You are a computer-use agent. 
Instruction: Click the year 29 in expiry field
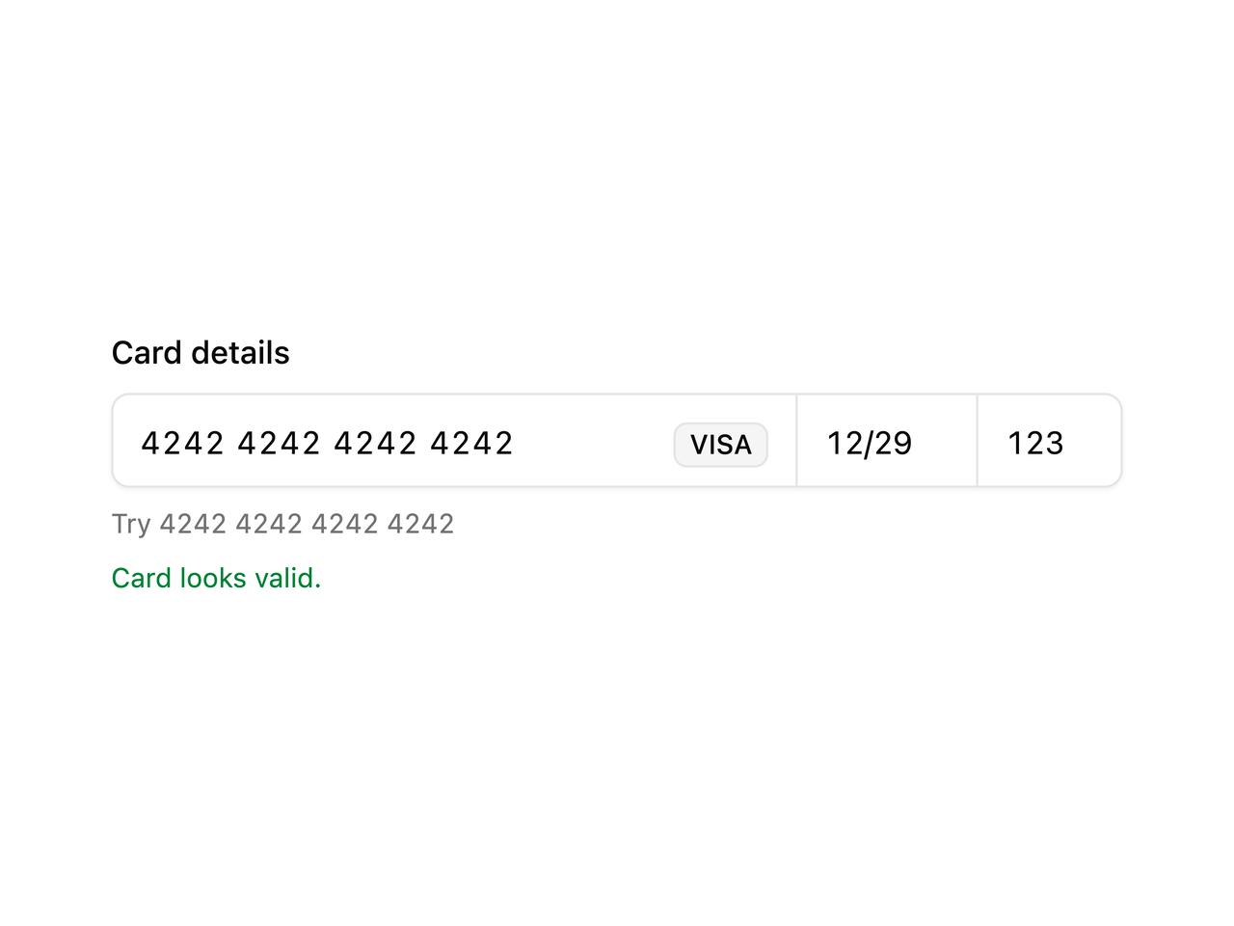pos(893,443)
